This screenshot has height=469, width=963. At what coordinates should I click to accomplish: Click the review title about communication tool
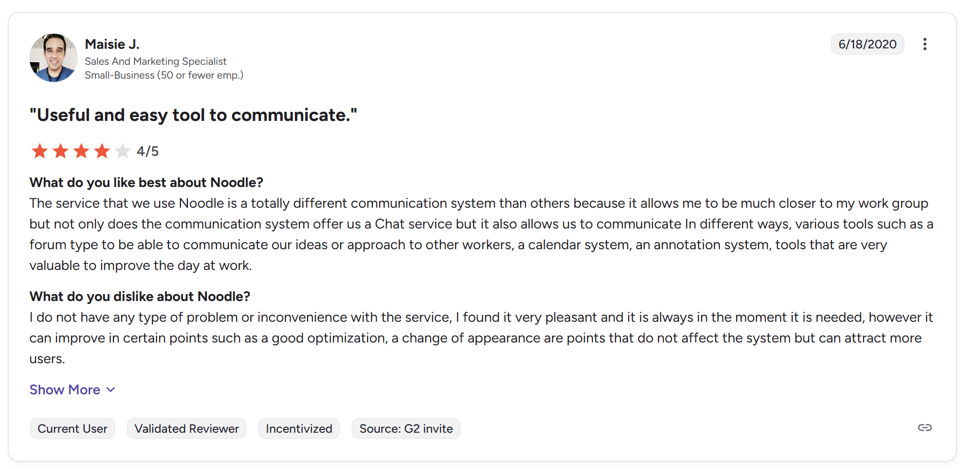tap(193, 114)
